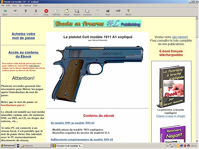The image size is (199, 149).
Task: Open Du modèle 1911 au modèle 1911 A1
Action: point(73,123)
